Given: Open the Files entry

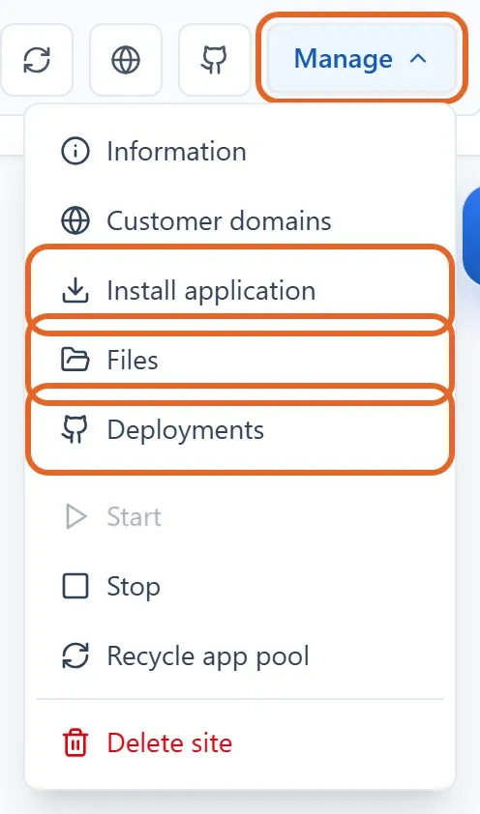Looking at the screenshot, I should coord(240,360).
